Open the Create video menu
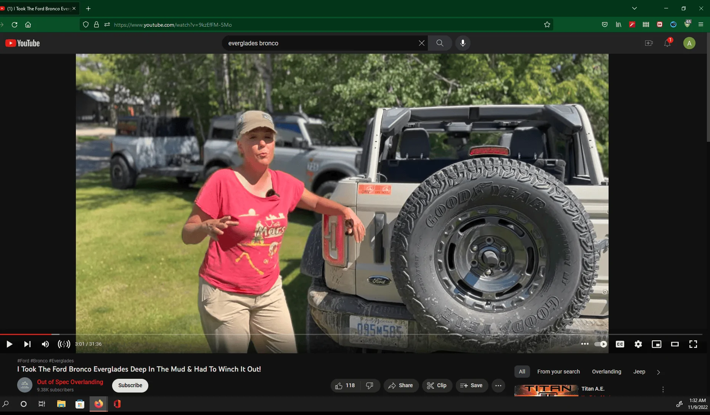This screenshot has height=415, width=710. click(649, 43)
